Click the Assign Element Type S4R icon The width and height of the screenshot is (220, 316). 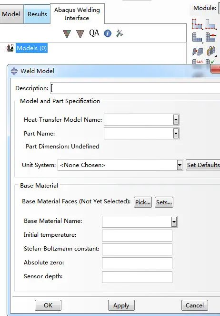point(197,62)
